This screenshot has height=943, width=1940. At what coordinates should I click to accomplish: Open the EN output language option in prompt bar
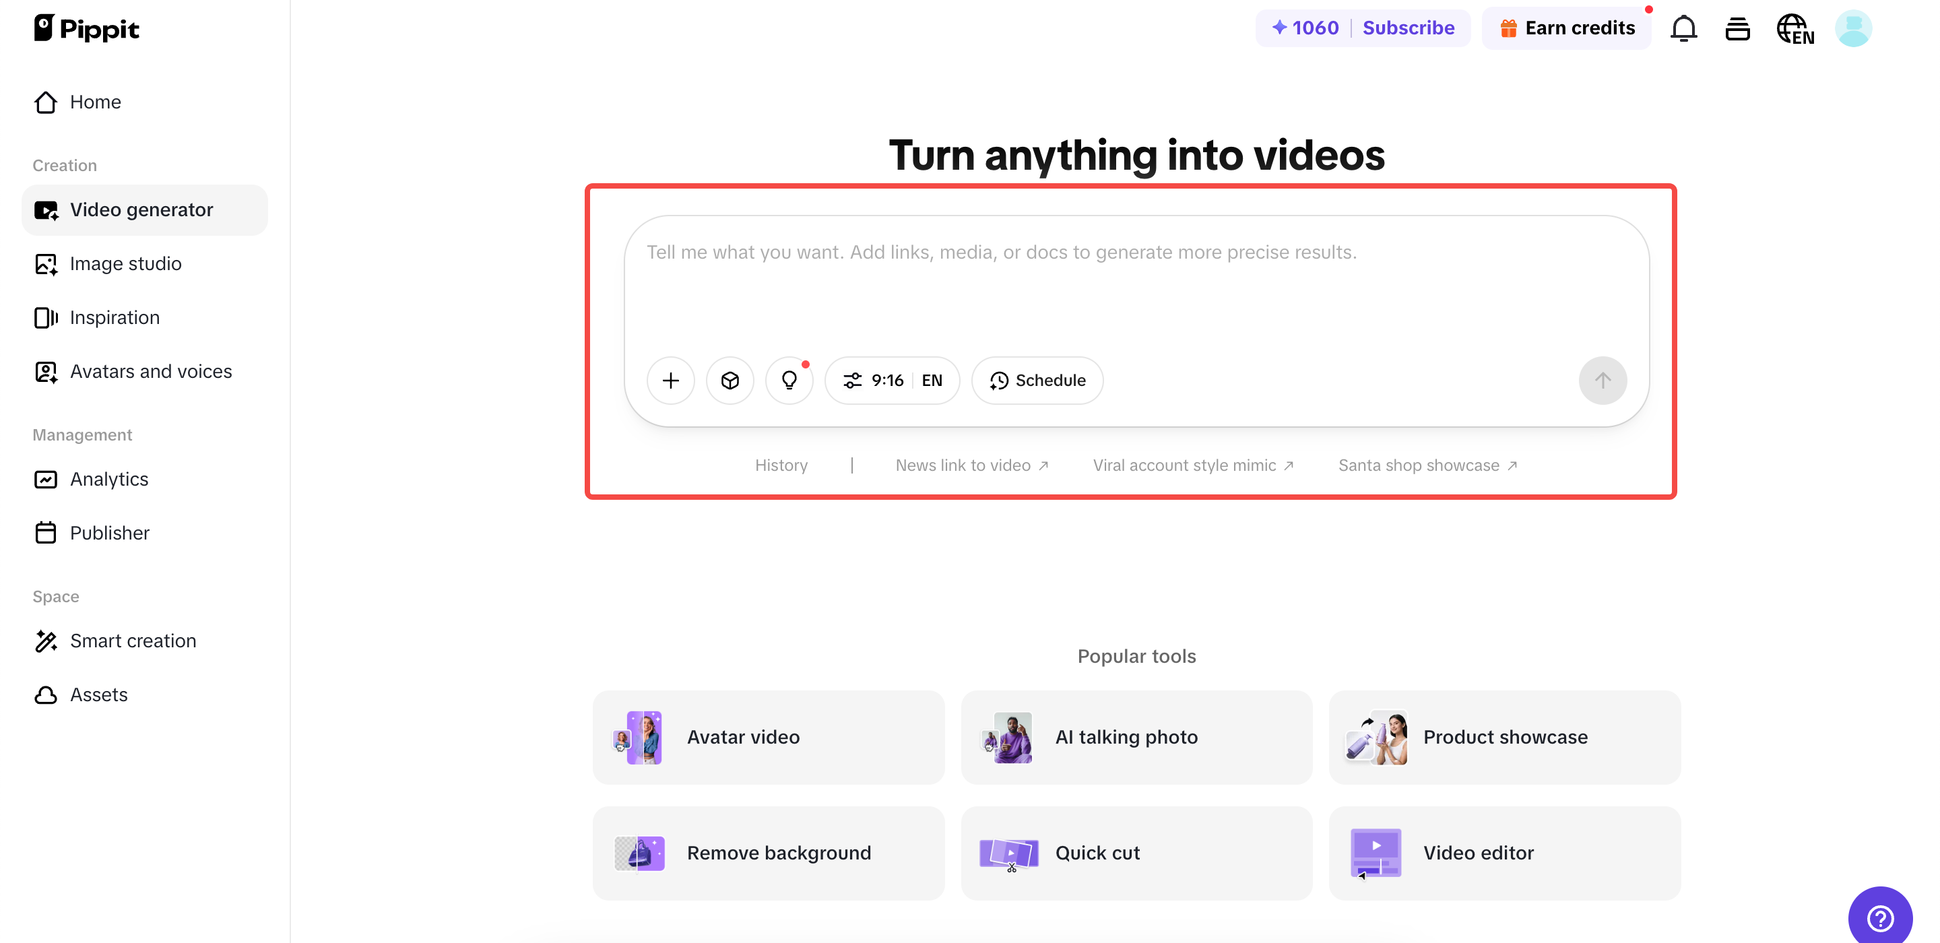(932, 381)
